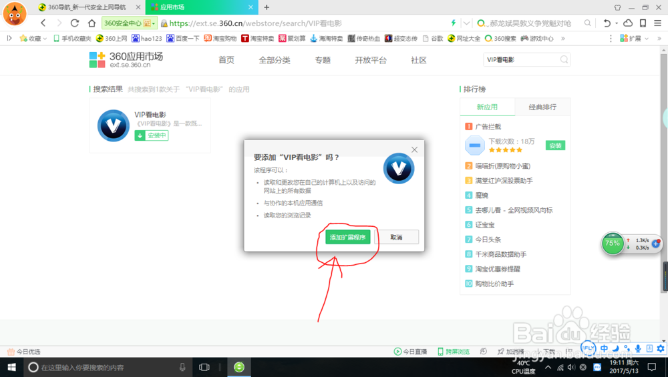
Task: Open 手机收藏夹 bookmark
Action: pyautogui.click(x=72, y=38)
